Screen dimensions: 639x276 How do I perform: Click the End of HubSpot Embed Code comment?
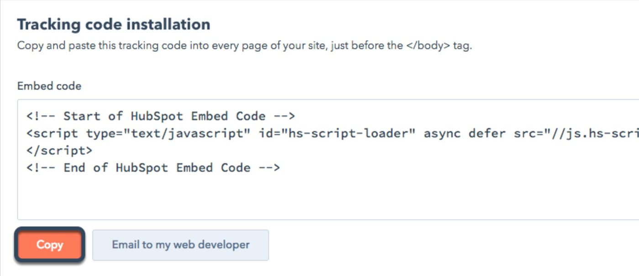tap(153, 168)
